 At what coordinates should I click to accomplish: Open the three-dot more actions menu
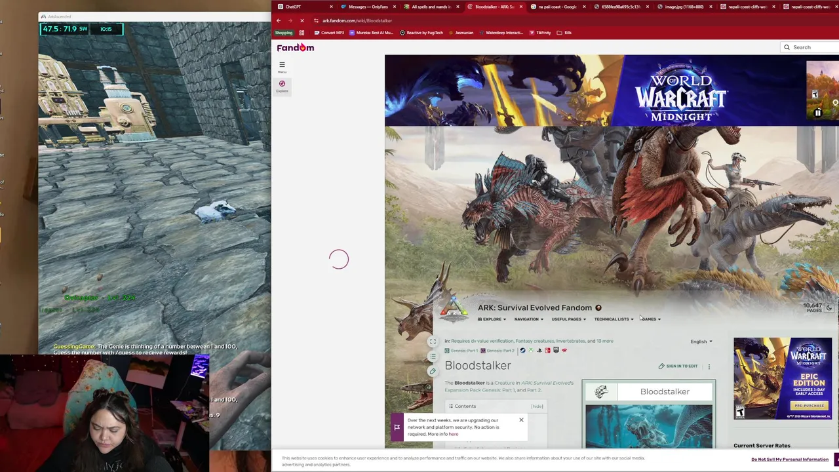(709, 366)
